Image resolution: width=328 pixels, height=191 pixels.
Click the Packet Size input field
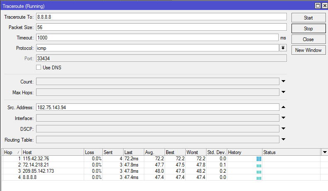tap(161, 27)
